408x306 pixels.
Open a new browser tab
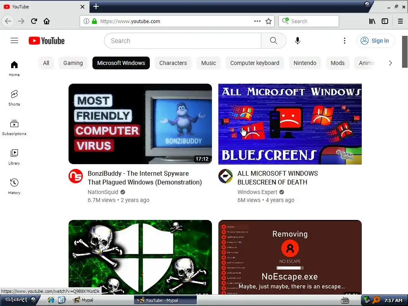coord(96,6)
